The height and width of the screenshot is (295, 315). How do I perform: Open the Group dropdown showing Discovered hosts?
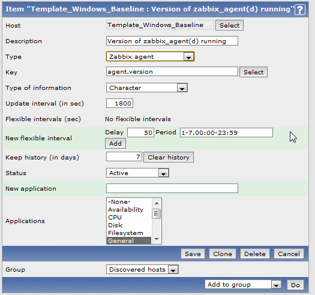coord(142,269)
